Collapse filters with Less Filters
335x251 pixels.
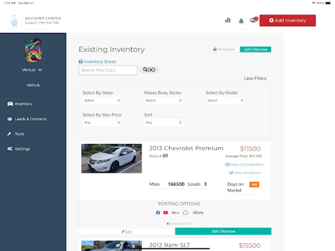[255, 78]
